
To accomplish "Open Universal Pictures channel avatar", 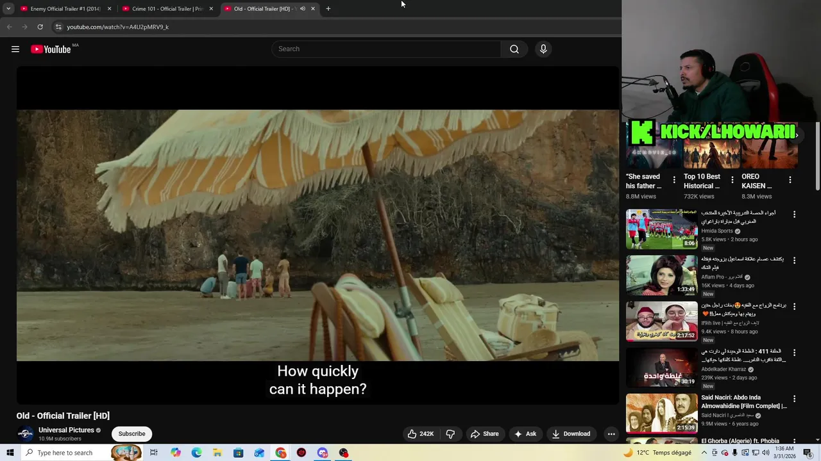I will pos(25,434).
